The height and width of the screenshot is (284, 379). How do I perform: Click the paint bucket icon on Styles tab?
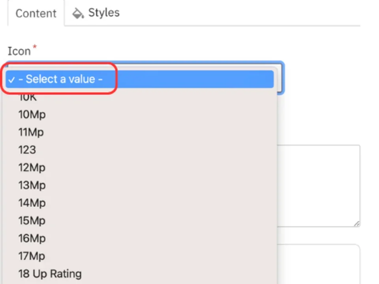point(78,13)
